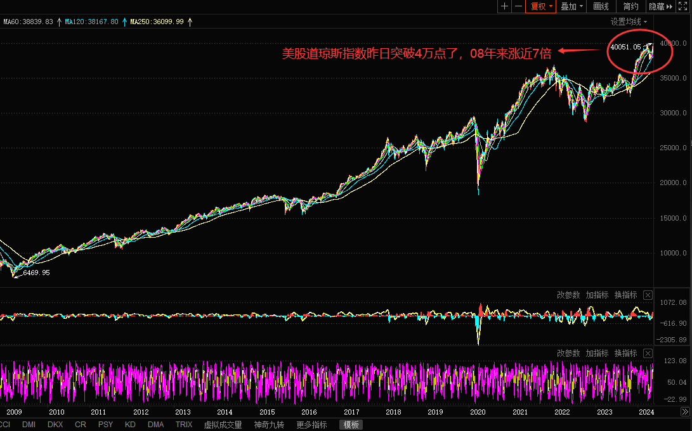Select the KD indicator tab
The image size is (692, 431).
[x=130, y=425]
